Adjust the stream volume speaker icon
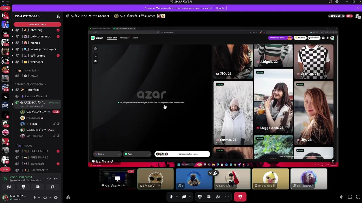The width and height of the screenshot is (362, 203). (341, 197)
